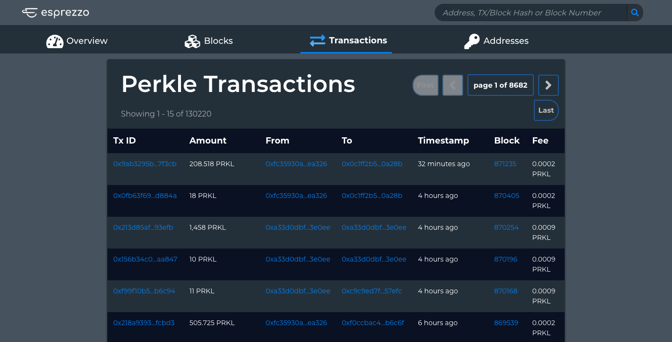Click the To column header
Image resolution: width=672 pixels, height=342 pixels.
pyautogui.click(x=347, y=141)
